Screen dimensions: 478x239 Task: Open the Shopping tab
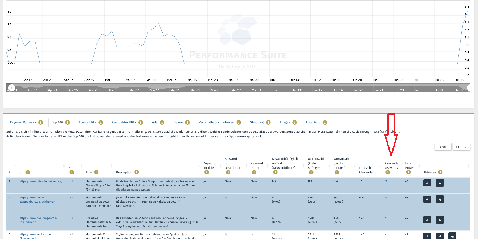pos(257,122)
